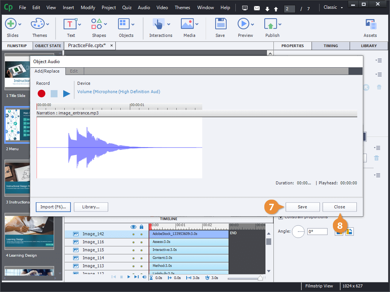The height and width of the screenshot is (292, 390).
Task: Click the Preview toolbar icon
Action: [243, 24]
